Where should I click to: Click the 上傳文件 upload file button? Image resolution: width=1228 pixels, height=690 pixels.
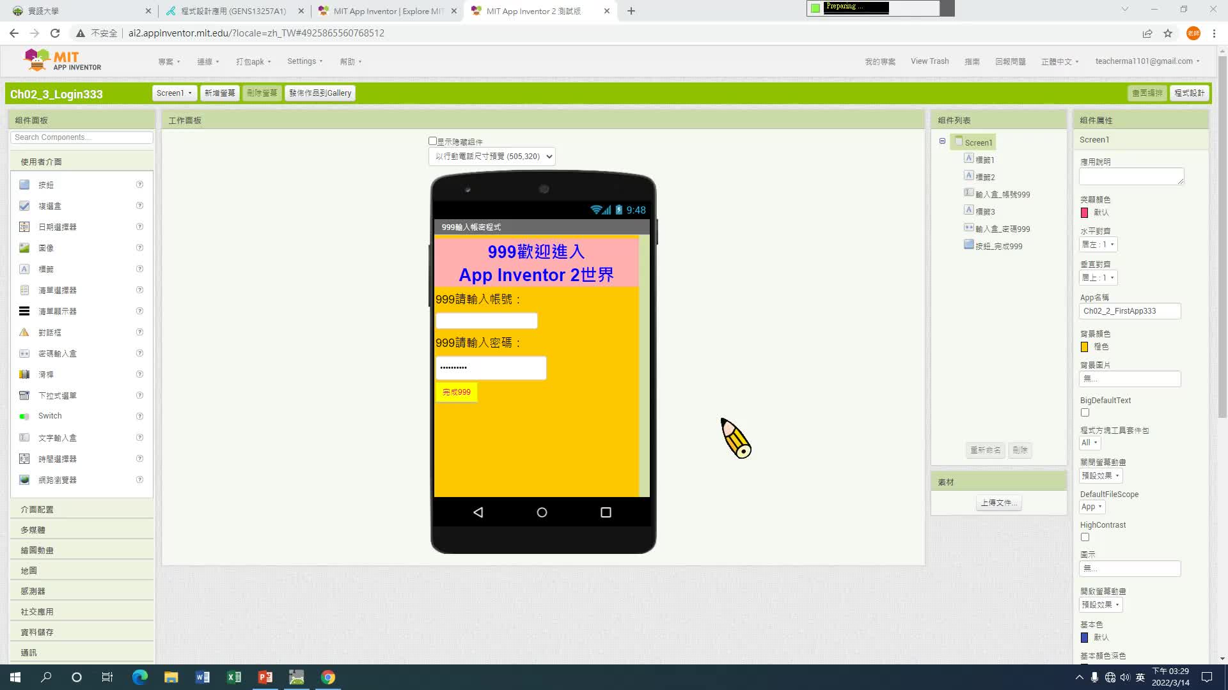click(x=998, y=503)
